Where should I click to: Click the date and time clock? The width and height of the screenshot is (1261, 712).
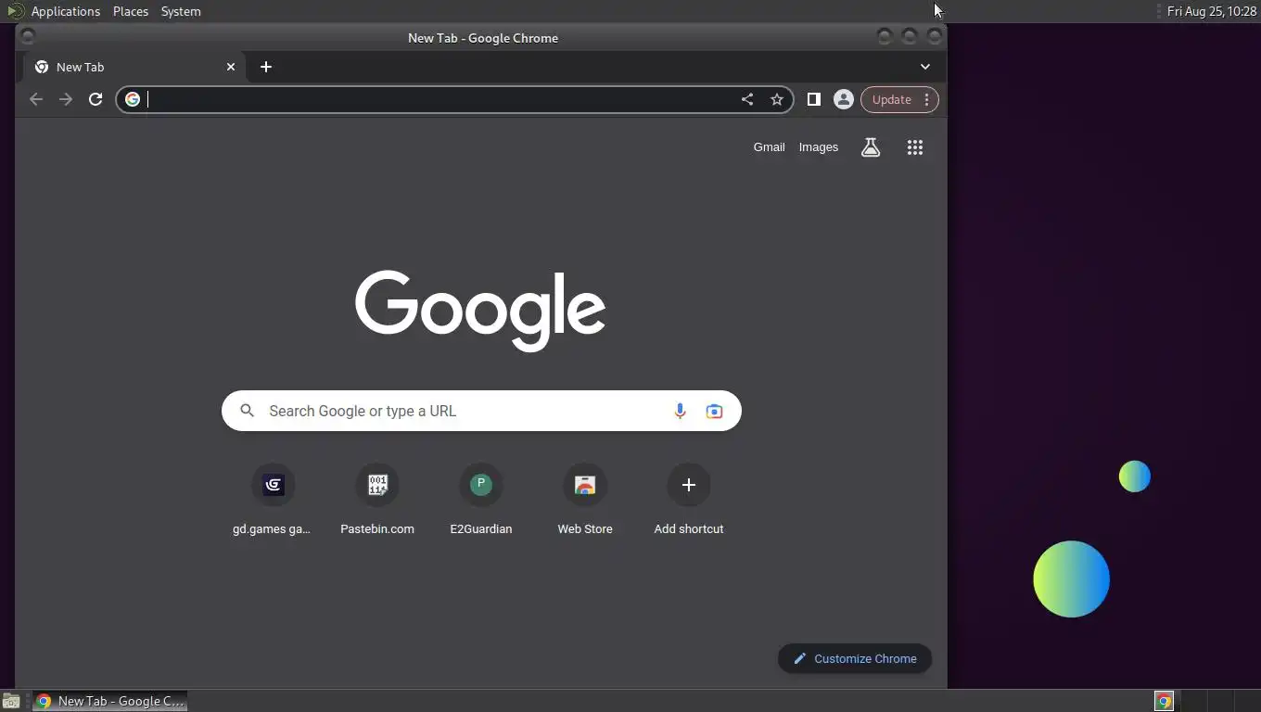(x=1211, y=11)
